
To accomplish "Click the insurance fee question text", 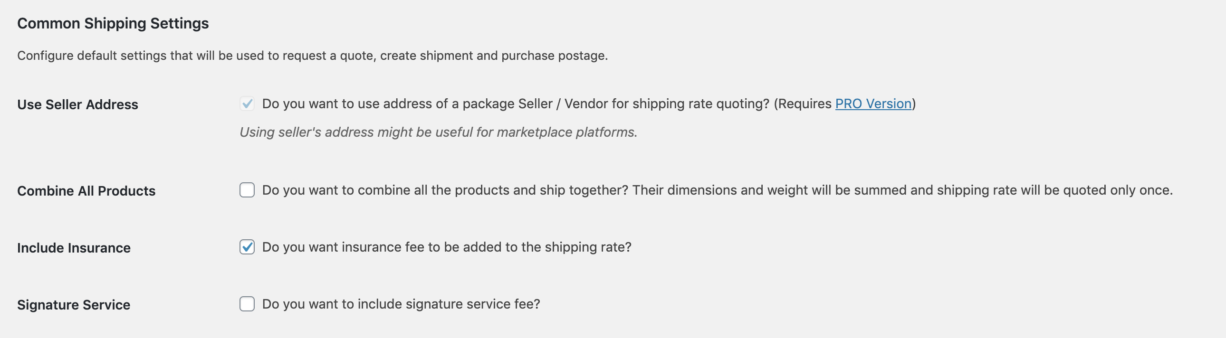I will (x=446, y=247).
